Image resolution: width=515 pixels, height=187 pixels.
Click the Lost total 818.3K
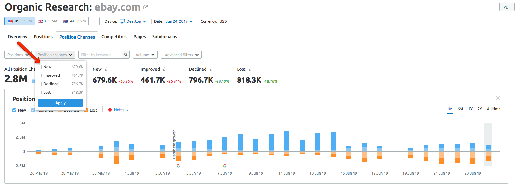249,80
